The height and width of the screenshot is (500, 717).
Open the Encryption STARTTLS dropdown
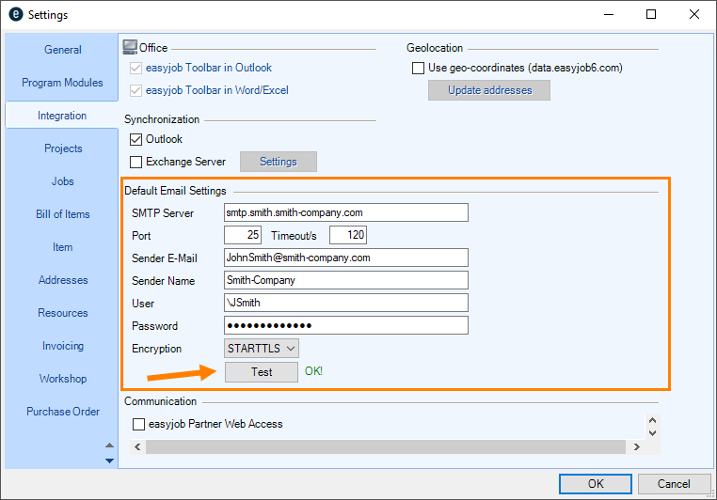(262, 349)
